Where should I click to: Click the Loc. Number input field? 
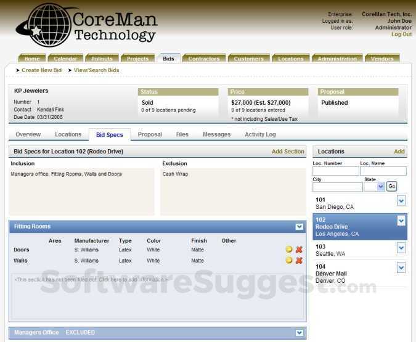coord(336,171)
